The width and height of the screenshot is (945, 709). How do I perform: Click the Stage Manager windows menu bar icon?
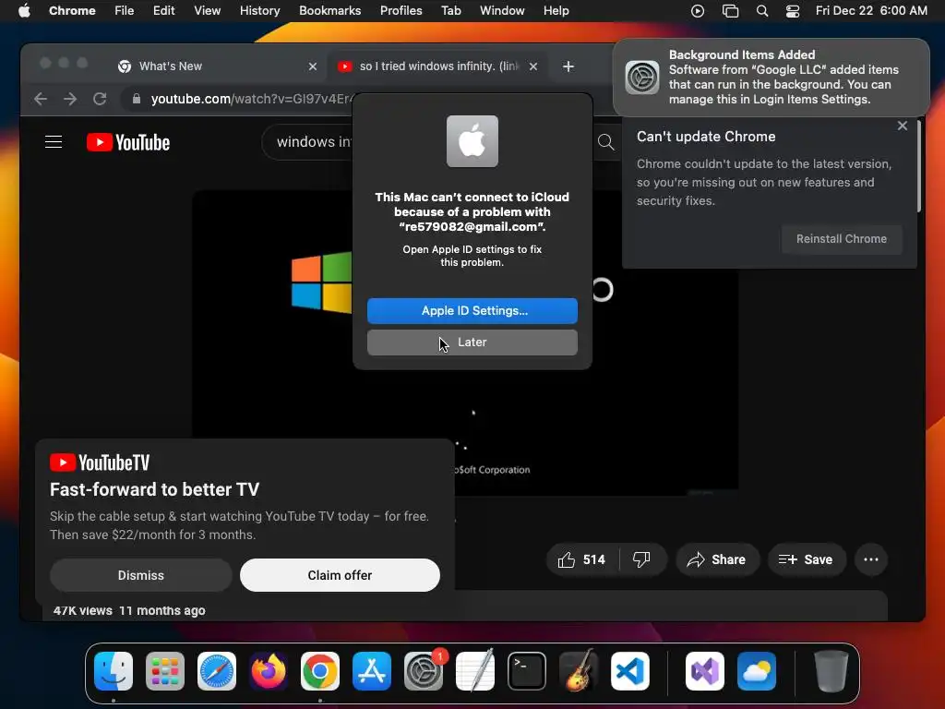[x=731, y=11]
